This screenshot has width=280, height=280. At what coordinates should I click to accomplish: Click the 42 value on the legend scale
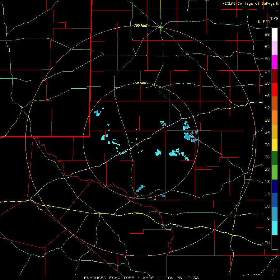(267, 108)
